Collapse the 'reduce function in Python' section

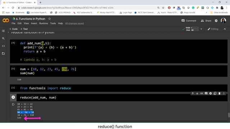click(8, 32)
